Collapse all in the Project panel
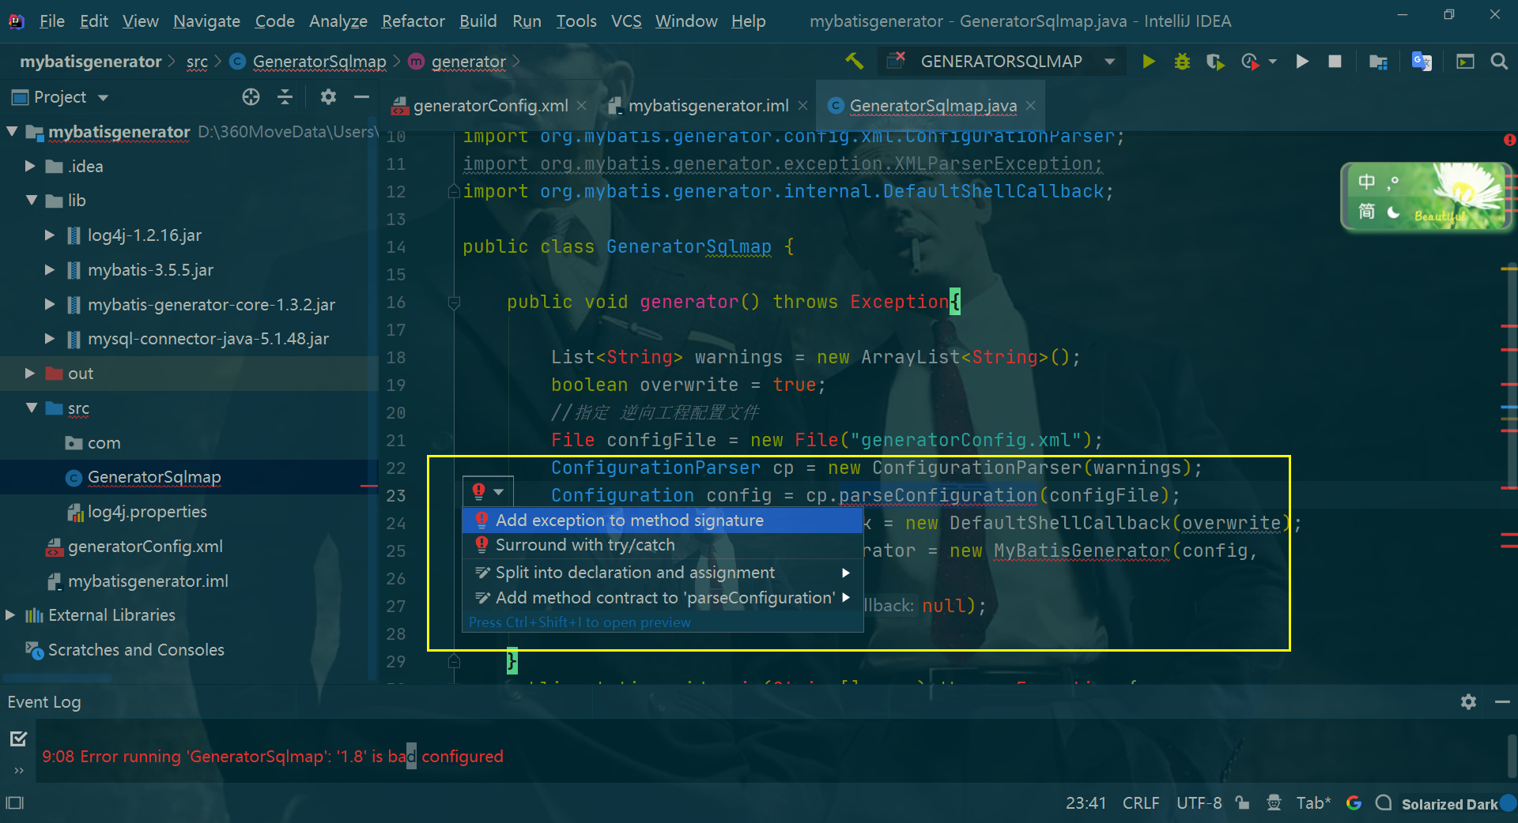Viewport: 1518px width, 823px height. 285,96
